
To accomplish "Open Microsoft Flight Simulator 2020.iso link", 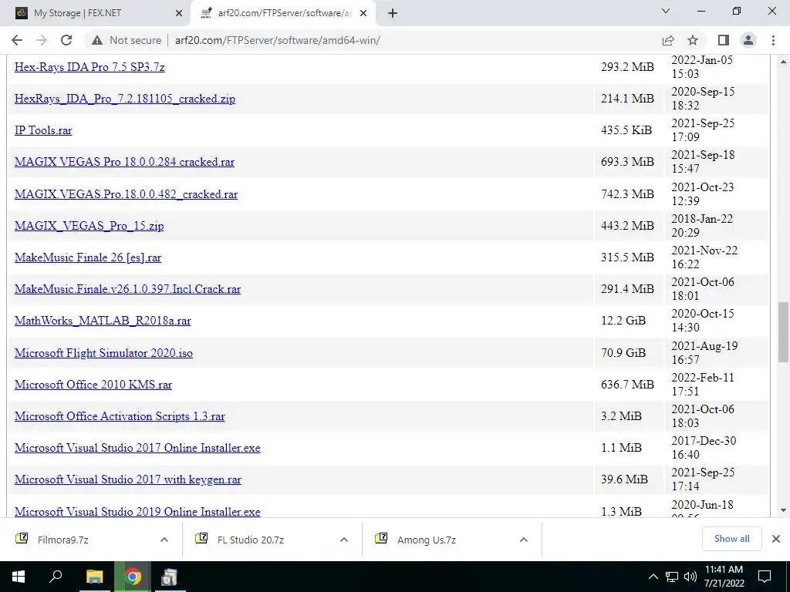I will 104,353.
